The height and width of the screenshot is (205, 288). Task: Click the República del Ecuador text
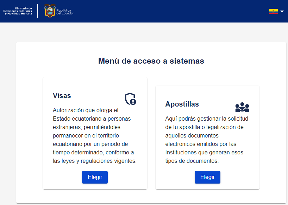click(65, 12)
